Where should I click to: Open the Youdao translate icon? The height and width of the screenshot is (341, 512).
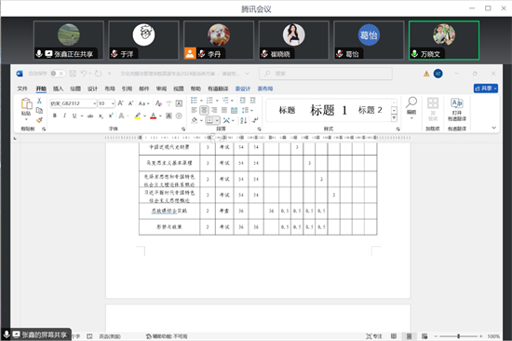pyautogui.click(x=456, y=103)
